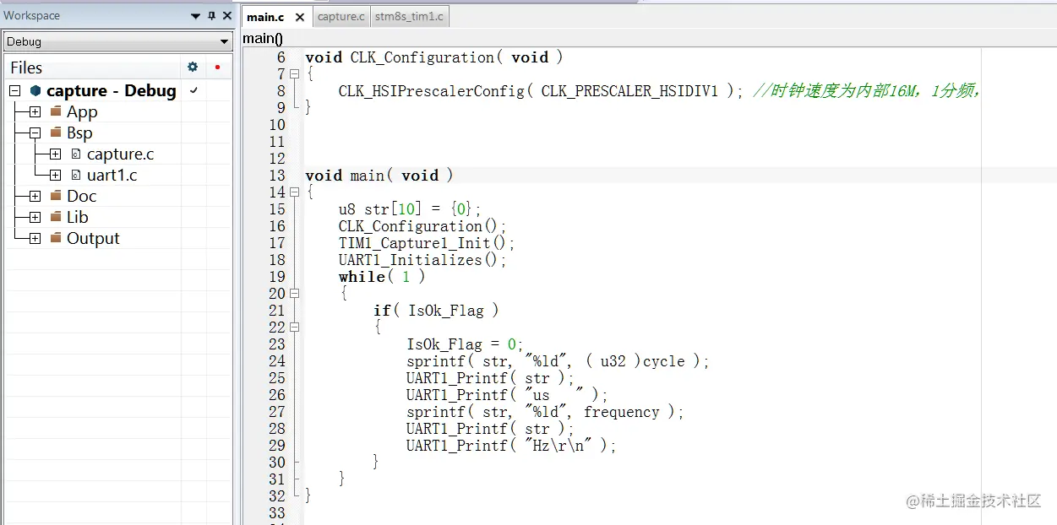Open the Workspace panel options dropdown arrow
The height and width of the screenshot is (525, 1057).
click(196, 16)
